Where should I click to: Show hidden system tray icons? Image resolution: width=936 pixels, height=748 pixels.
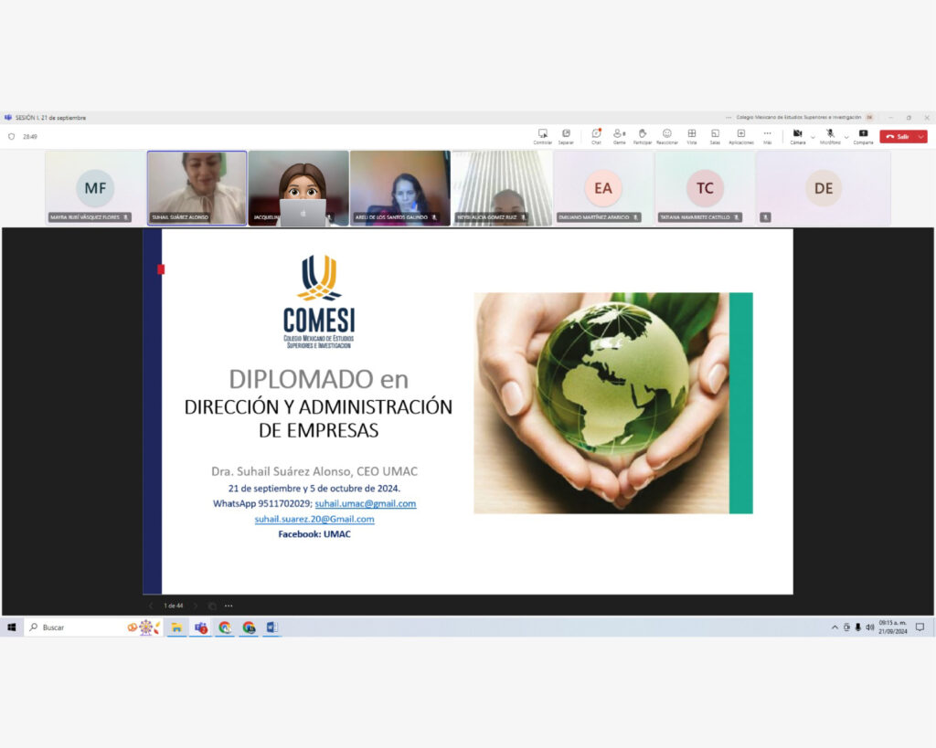[835, 627]
